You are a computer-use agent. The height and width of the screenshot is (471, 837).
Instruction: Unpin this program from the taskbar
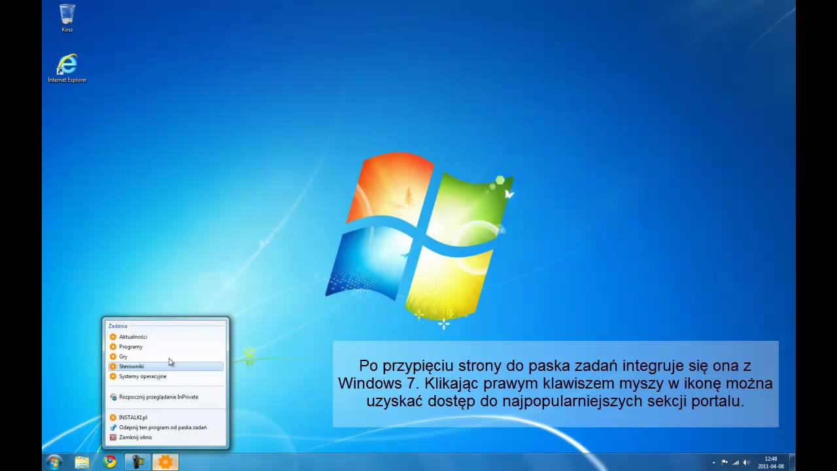click(x=166, y=427)
